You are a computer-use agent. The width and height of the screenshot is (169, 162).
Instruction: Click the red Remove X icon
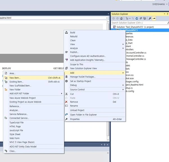[x=66, y=102]
